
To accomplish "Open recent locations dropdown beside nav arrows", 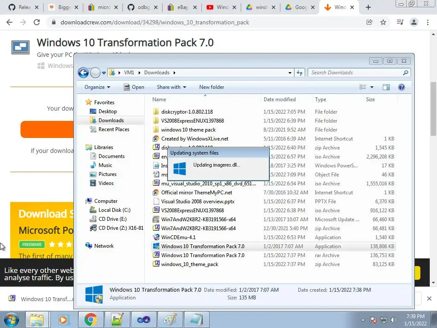I will click(104, 73).
